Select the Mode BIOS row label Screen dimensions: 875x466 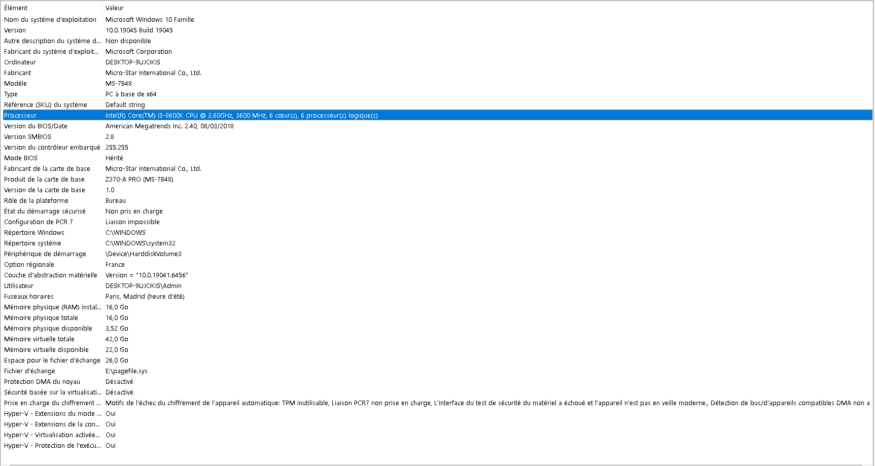coord(21,158)
